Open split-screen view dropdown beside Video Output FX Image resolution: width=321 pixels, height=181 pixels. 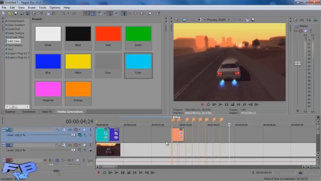pyautogui.click(x=205, y=20)
